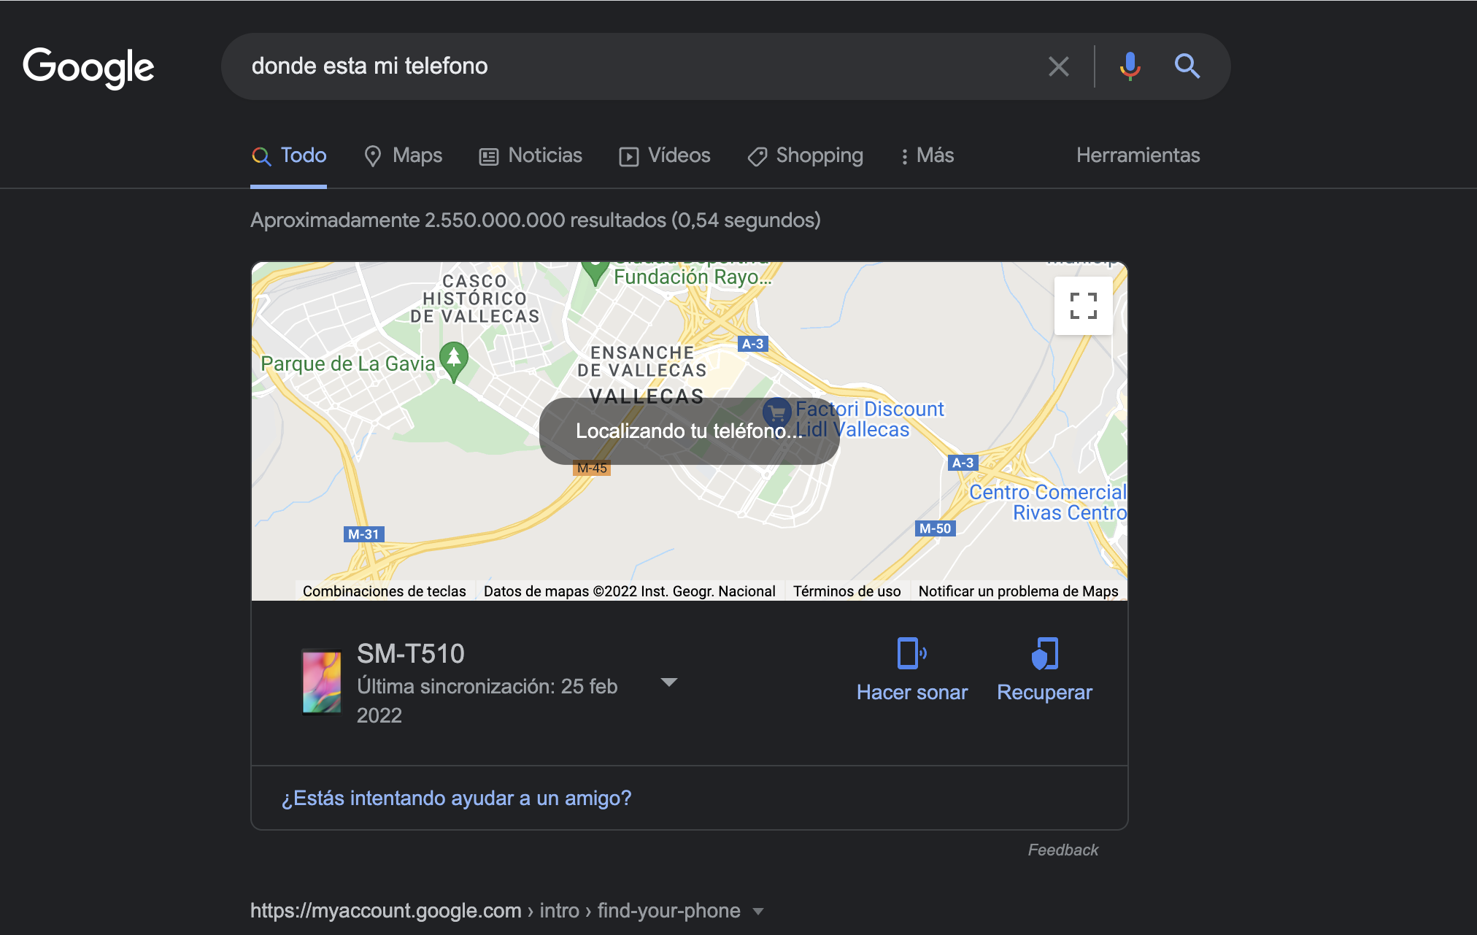Expand the result URL options arrow
This screenshot has width=1477, height=935.
758,911
